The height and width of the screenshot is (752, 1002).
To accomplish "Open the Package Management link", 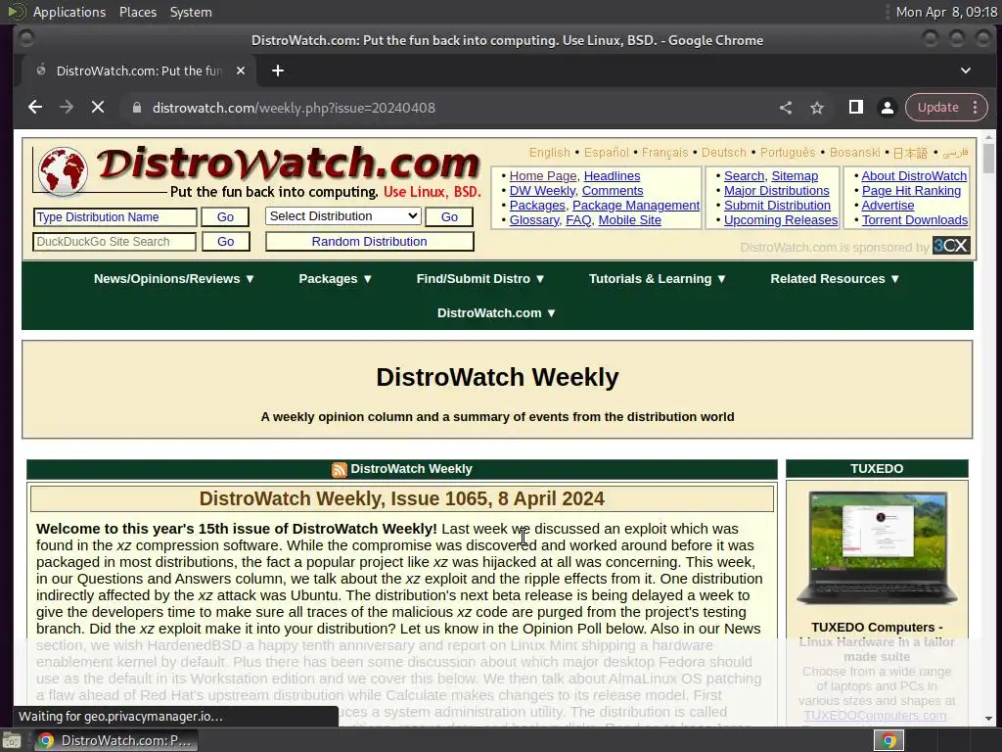I will [x=636, y=206].
